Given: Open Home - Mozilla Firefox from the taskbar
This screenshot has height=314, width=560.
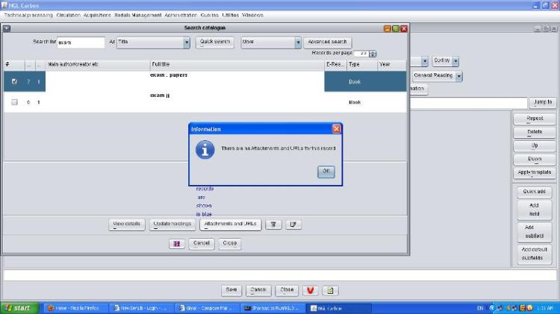Looking at the screenshot, I should click(x=76, y=308).
